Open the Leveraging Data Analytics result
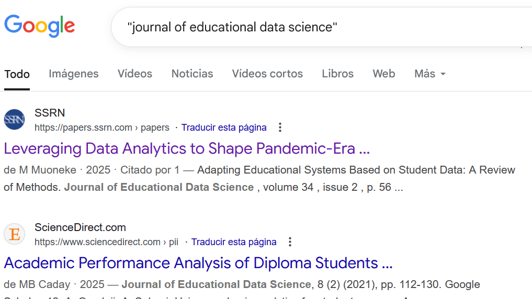Image resolution: width=532 pixels, height=299 pixels. 187,148
